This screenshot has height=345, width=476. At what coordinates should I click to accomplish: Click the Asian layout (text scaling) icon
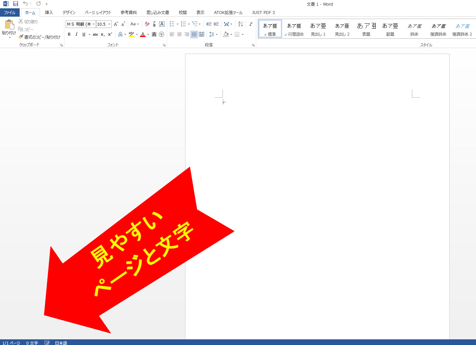point(226,24)
